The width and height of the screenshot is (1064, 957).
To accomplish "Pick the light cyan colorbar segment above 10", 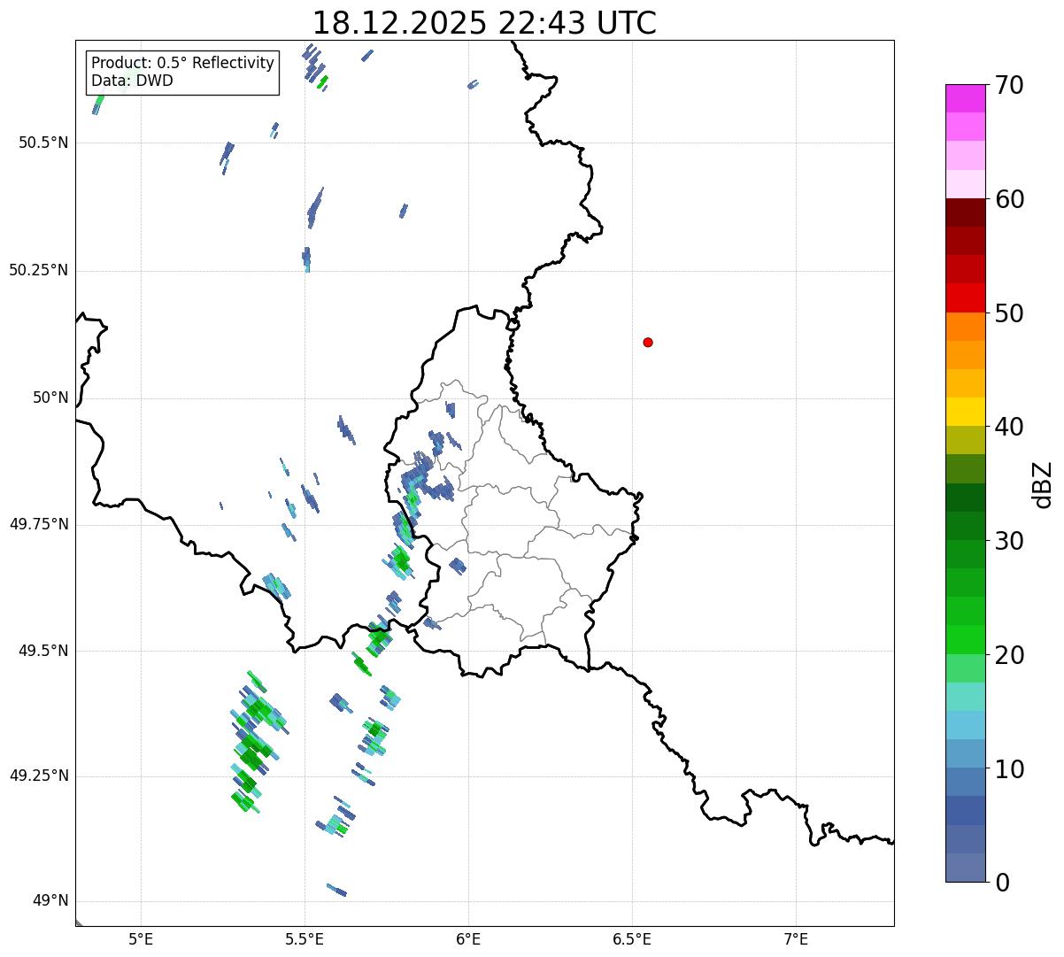I will point(966,725).
